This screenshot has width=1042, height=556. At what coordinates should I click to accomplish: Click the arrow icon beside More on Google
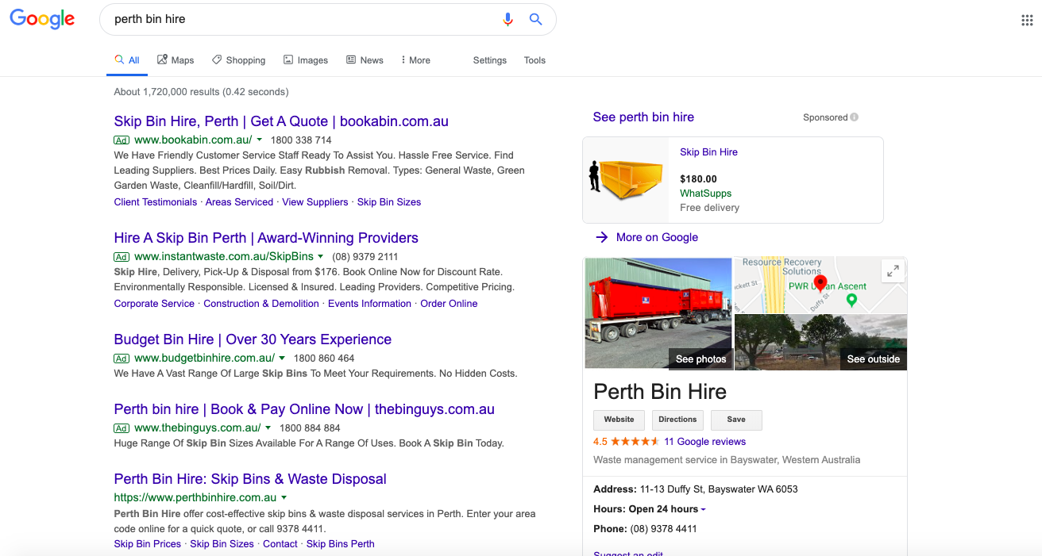point(601,237)
